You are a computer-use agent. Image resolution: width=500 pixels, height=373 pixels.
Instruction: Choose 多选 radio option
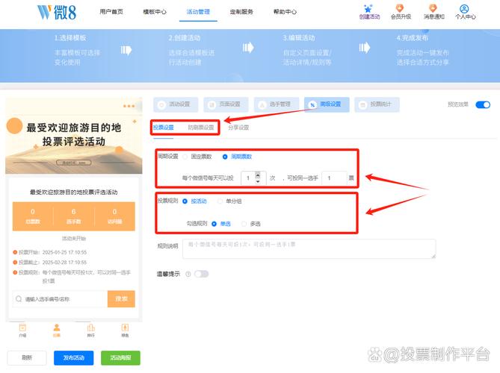click(244, 223)
